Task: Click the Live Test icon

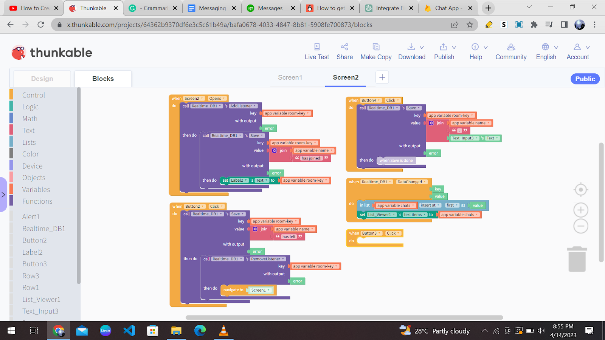Action: 317,47
